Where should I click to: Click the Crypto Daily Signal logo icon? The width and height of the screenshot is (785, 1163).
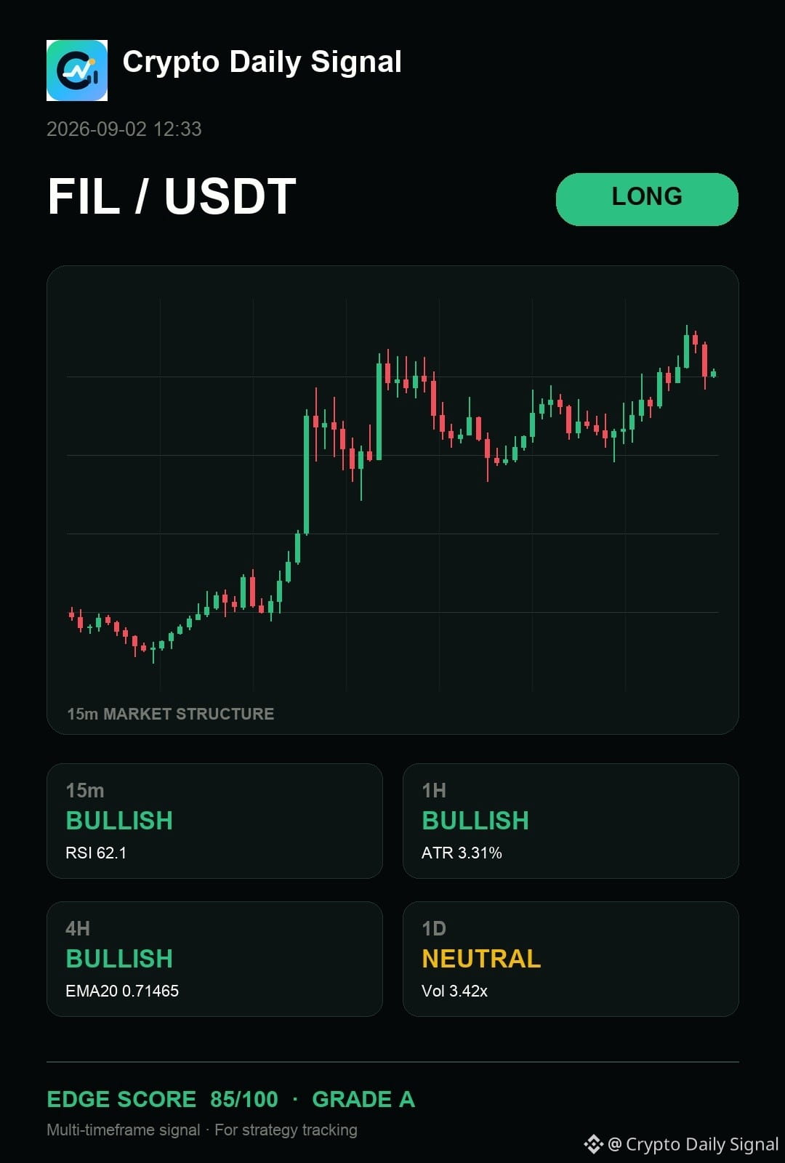[77, 71]
